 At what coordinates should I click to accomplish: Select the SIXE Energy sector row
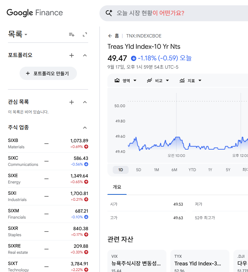click(x=48, y=179)
